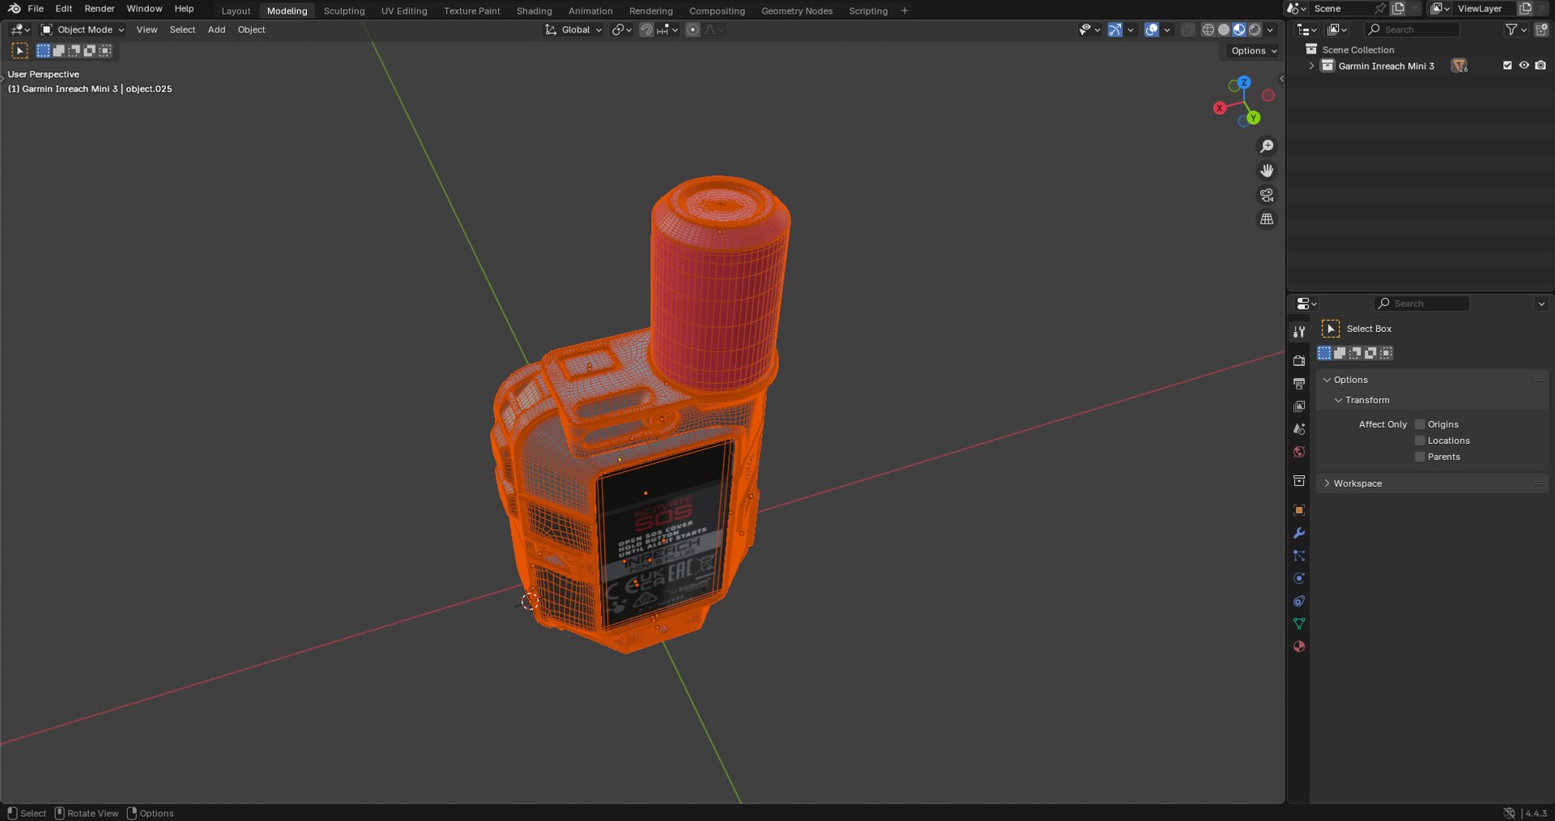Open the Tool properties tab

pos(1299,332)
